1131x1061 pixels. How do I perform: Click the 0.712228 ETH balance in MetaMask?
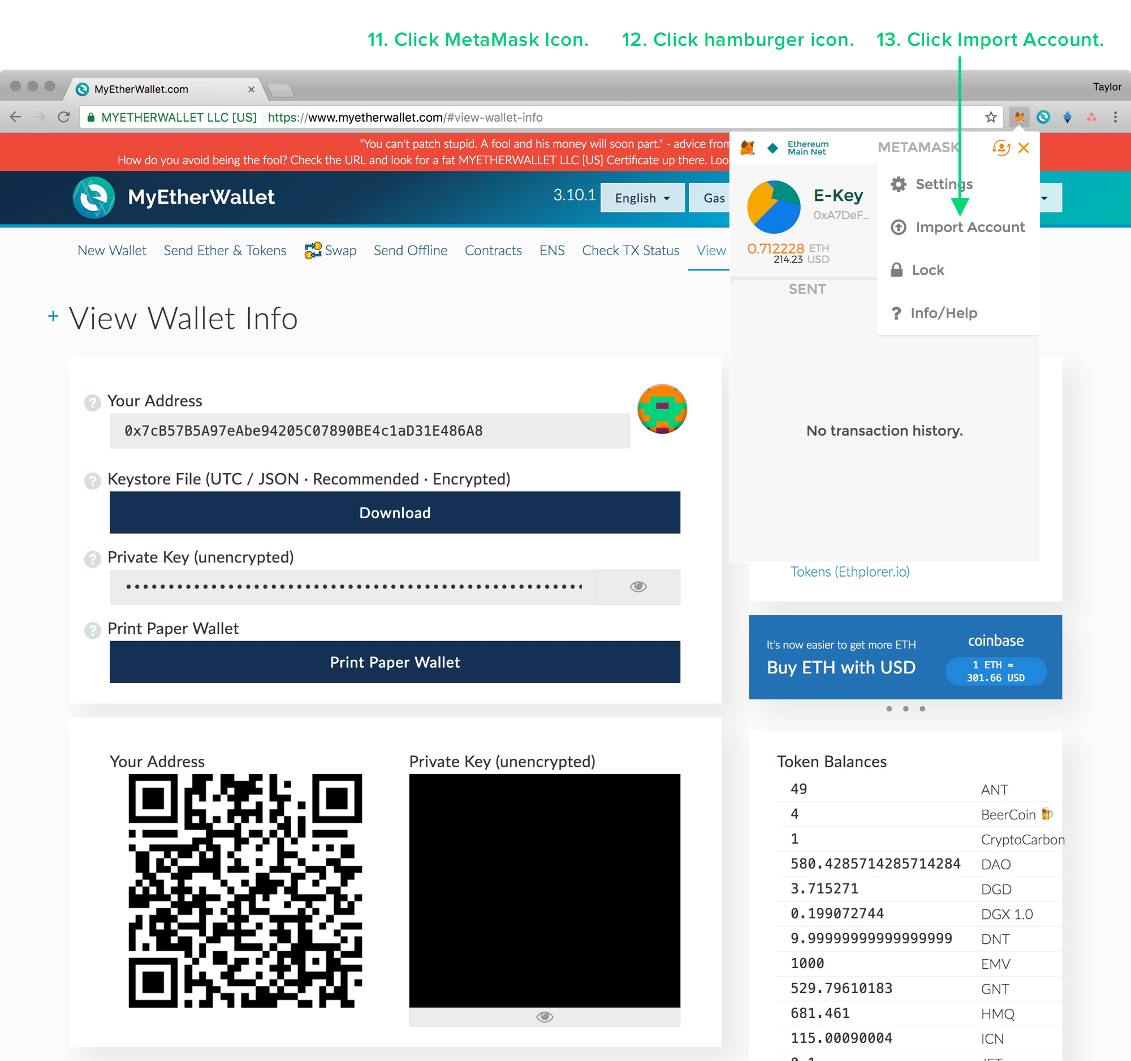click(x=788, y=248)
